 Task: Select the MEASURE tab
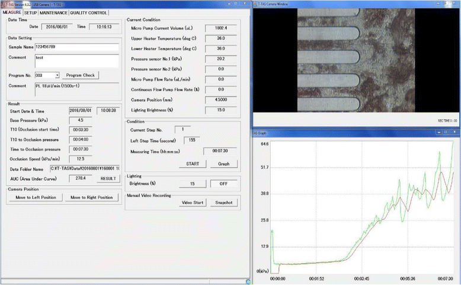pyautogui.click(x=12, y=12)
